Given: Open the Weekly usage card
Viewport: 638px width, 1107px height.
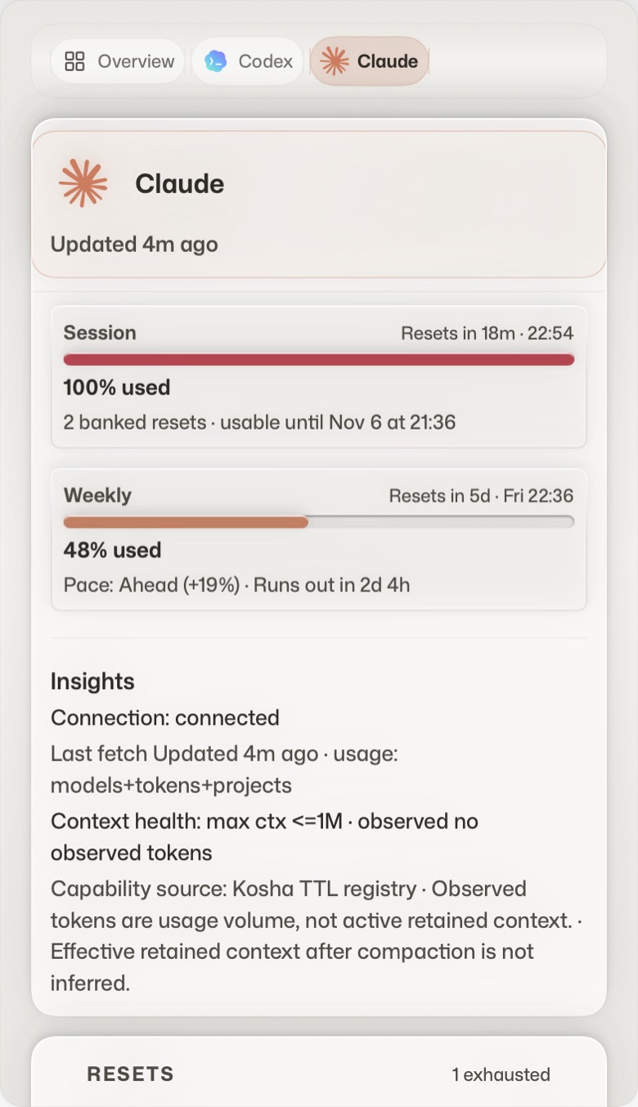Looking at the screenshot, I should point(319,540).
